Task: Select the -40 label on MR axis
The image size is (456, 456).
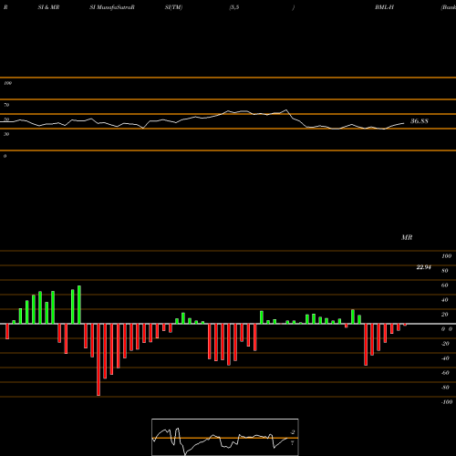Action: click(x=445, y=358)
